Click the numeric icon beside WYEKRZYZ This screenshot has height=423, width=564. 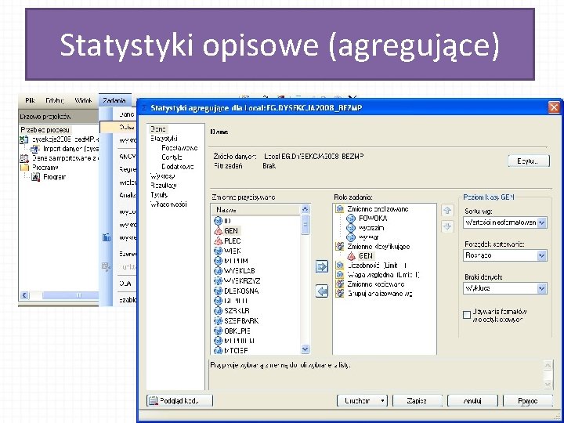(218, 280)
